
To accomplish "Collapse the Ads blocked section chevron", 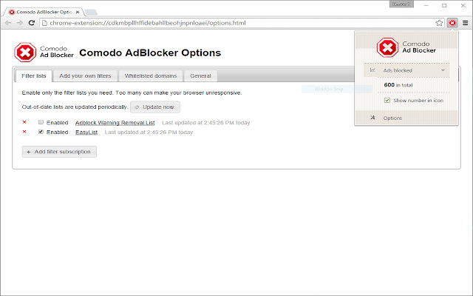I will (x=443, y=70).
